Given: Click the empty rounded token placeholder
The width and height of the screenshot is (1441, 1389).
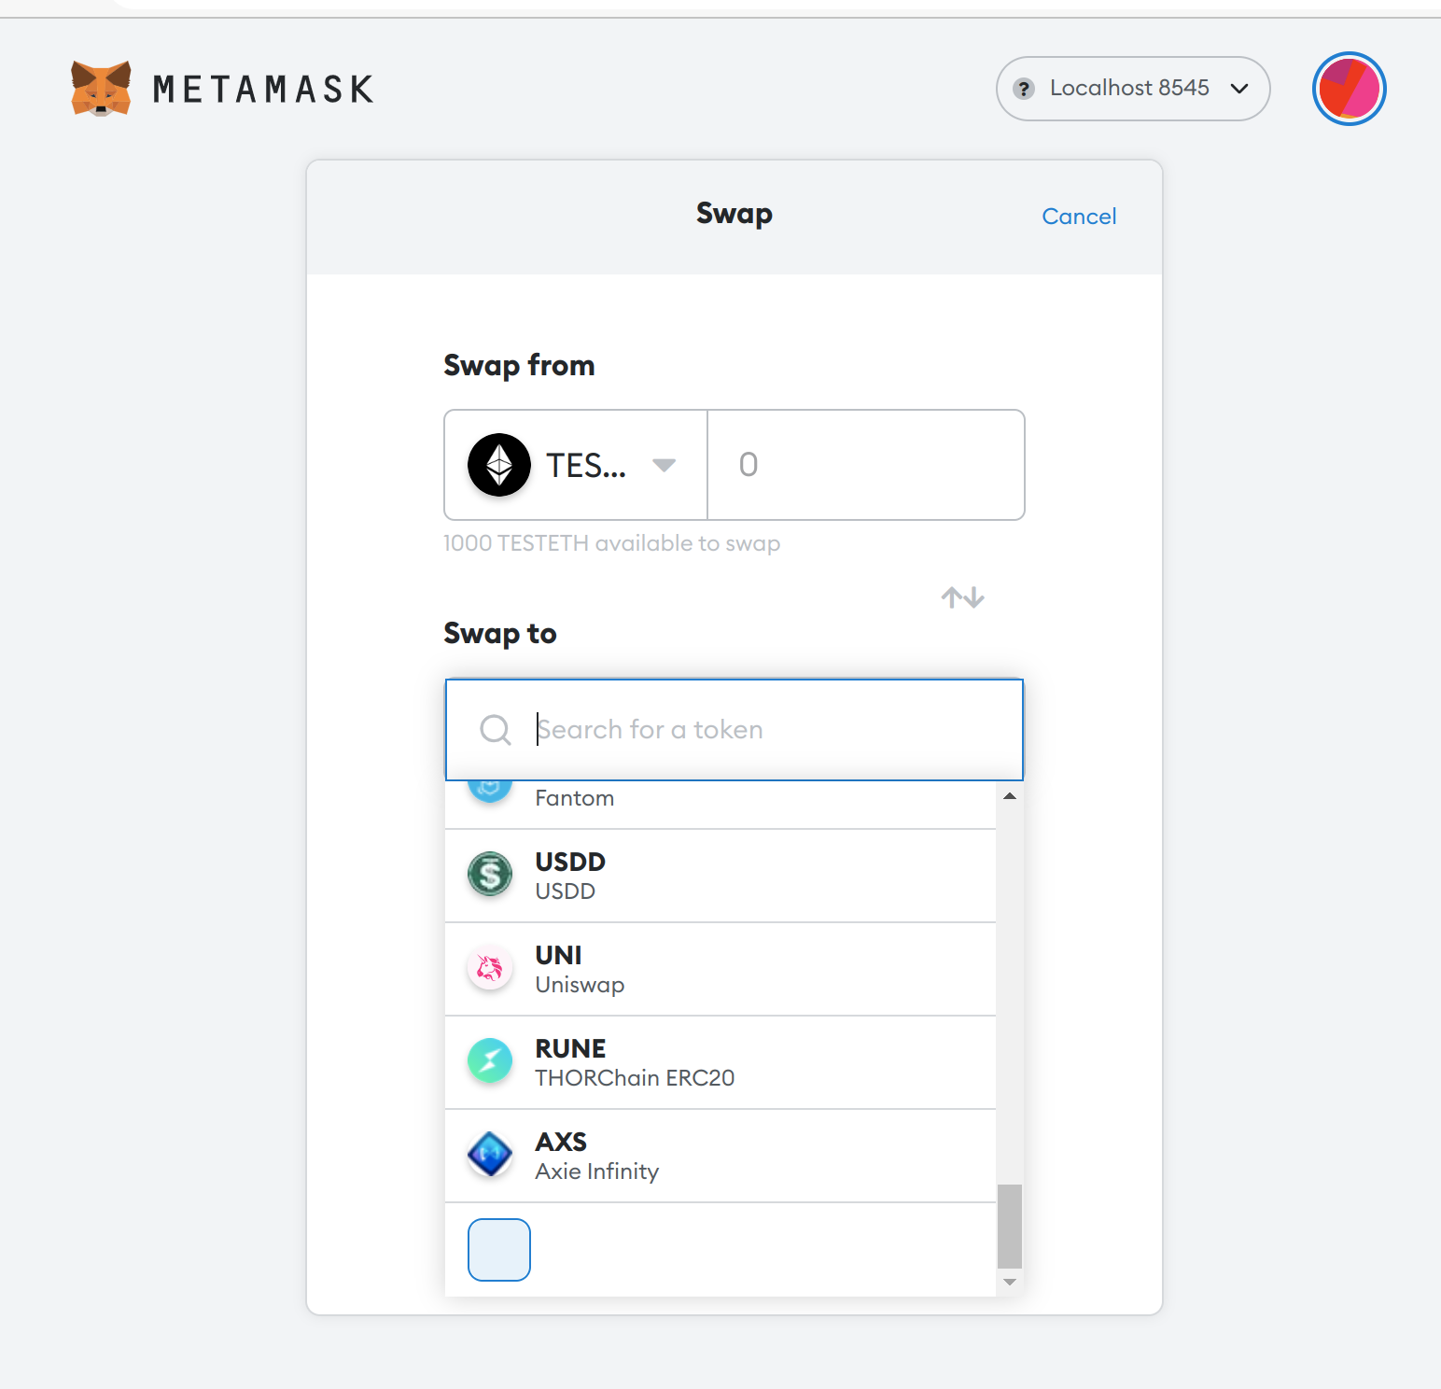Looking at the screenshot, I should (x=498, y=1250).
